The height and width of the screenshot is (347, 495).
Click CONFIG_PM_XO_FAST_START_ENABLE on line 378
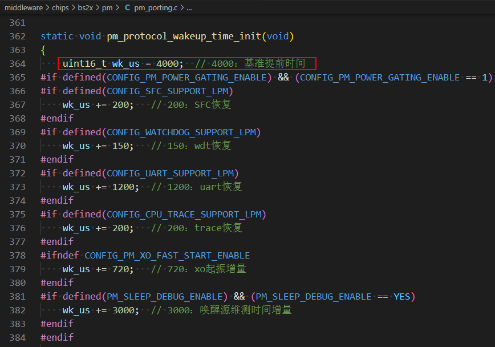(167, 255)
